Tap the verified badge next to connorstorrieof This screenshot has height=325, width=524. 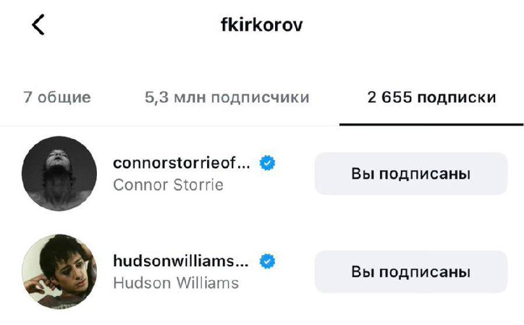tap(267, 163)
